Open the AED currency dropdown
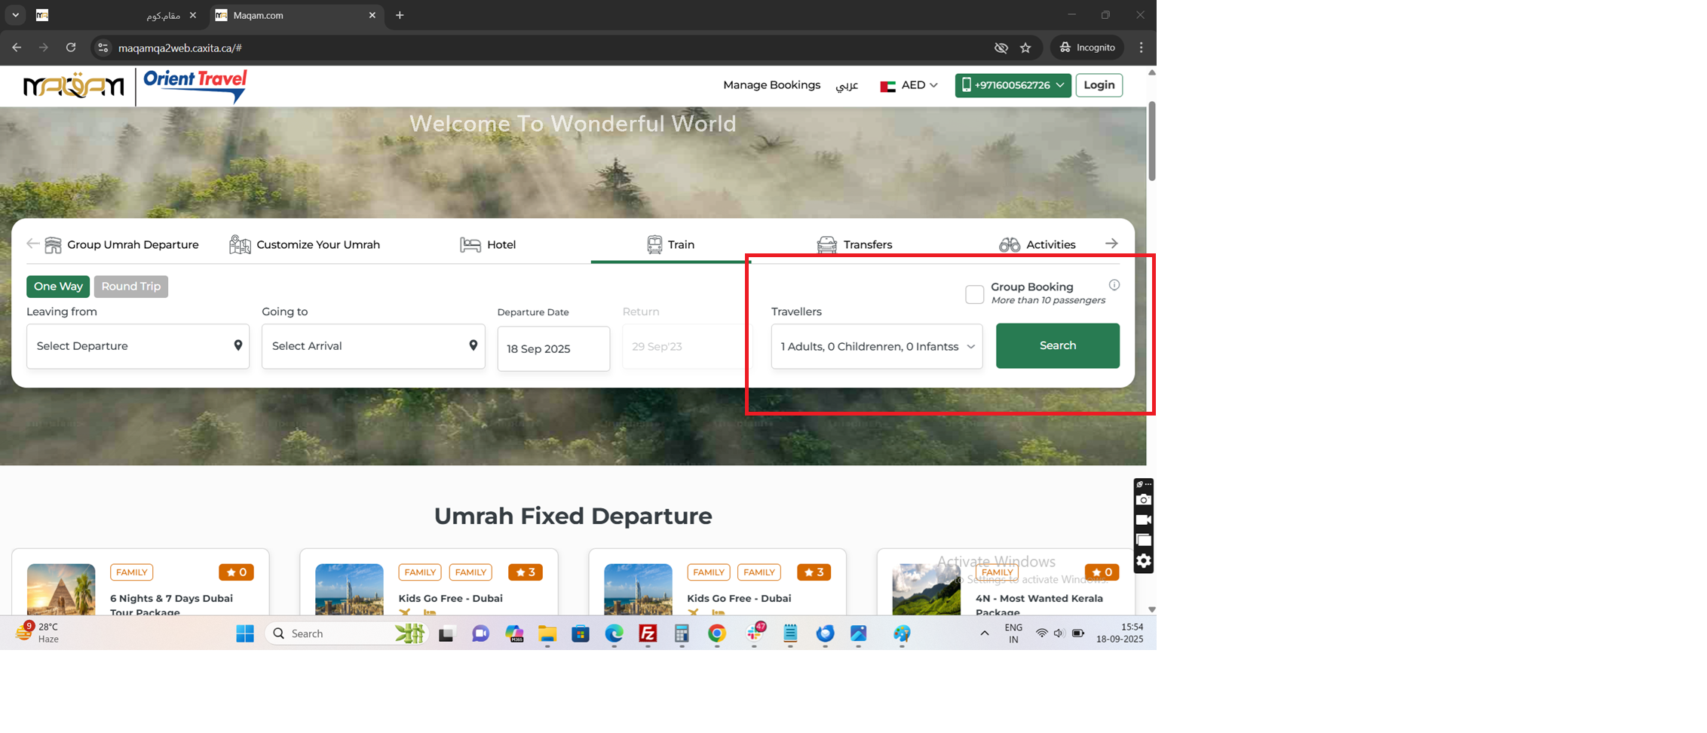1707x733 pixels. tap(910, 85)
